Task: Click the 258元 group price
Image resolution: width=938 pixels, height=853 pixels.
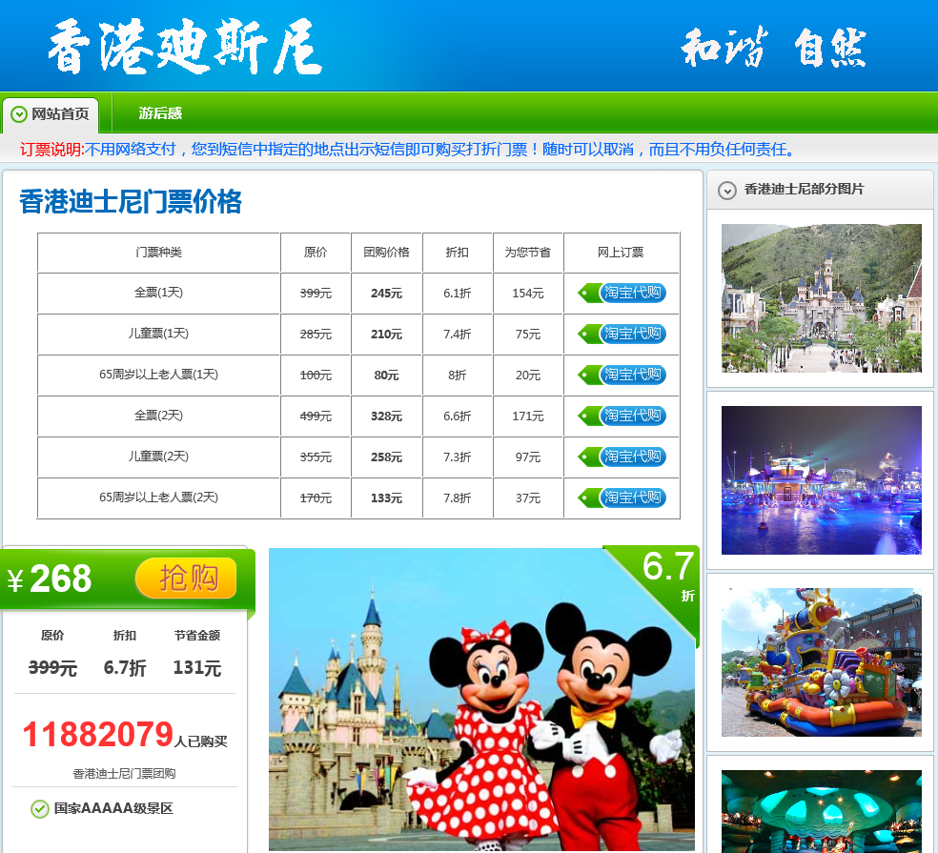Action: pyautogui.click(x=386, y=457)
